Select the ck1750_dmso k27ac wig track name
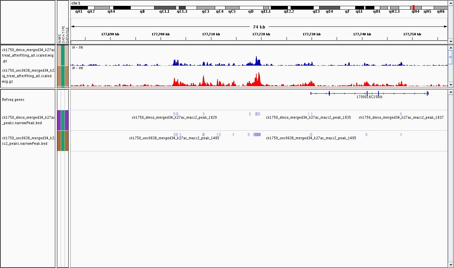 point(28,55)
